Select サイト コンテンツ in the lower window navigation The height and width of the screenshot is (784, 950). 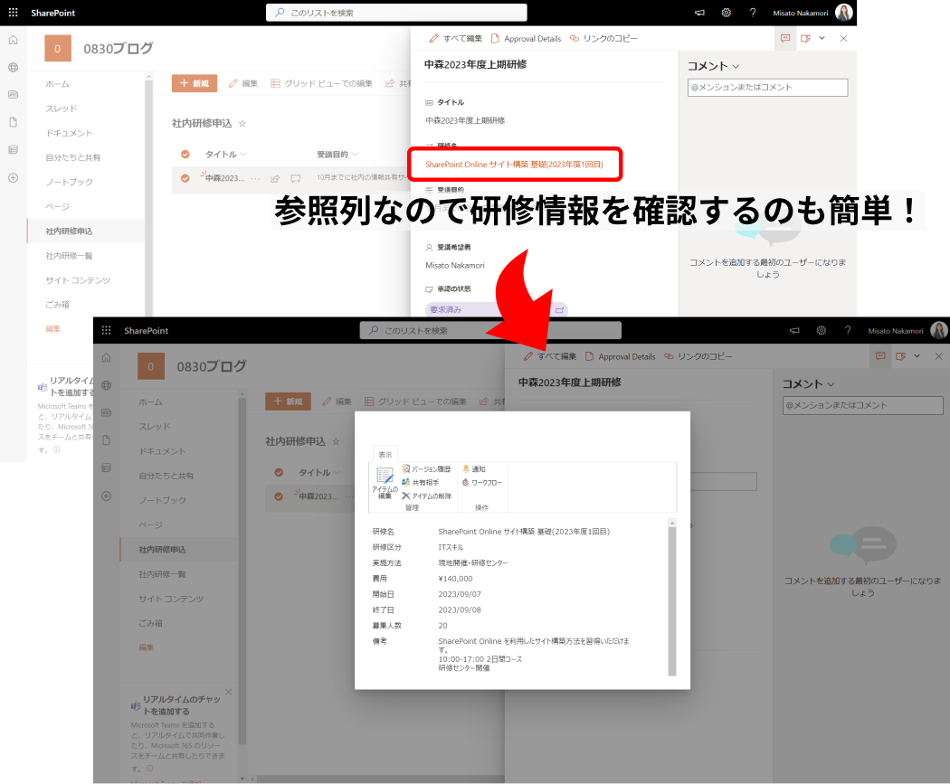[x=171, y=598]
